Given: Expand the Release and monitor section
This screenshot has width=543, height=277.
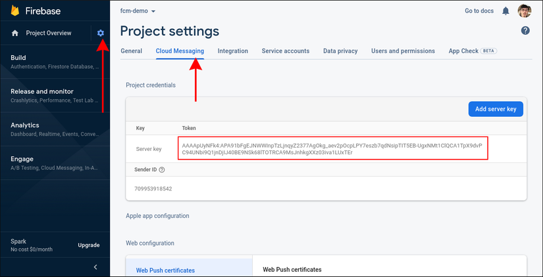Looking at the screenshot, I should pyautogui.click(x=55, y=96).
